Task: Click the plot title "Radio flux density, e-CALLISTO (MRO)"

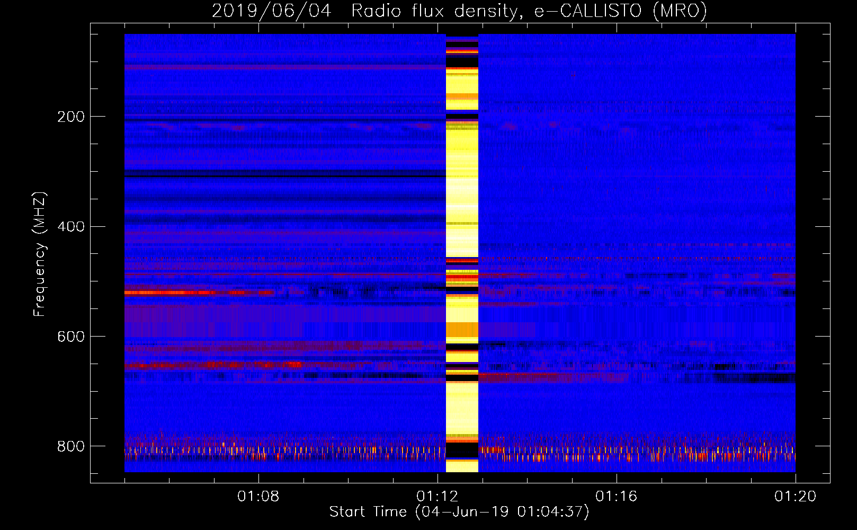Action: click(529, 11)
